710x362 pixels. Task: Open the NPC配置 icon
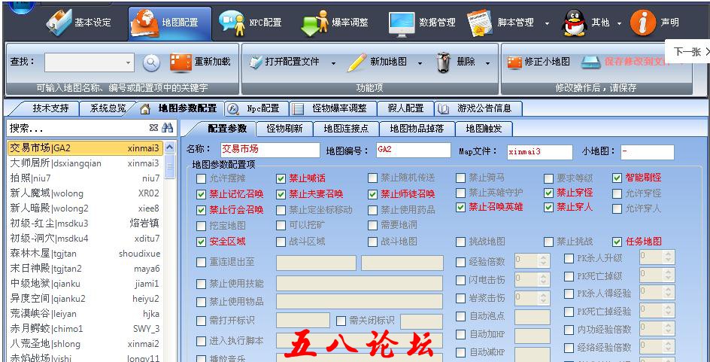(232, 22)
